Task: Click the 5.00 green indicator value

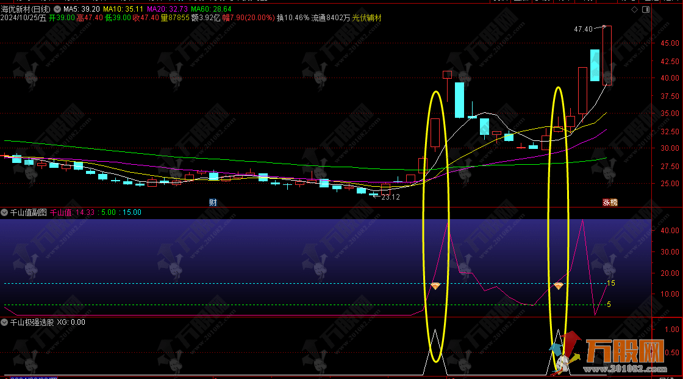Action: [109, 212]
